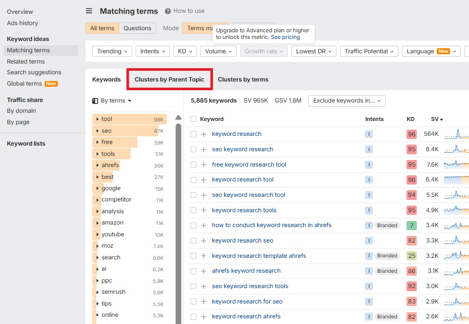Switch to the Clusters by Parent Topic tab
The height and width of the screenshot is (324, 469).
(169, 79)
